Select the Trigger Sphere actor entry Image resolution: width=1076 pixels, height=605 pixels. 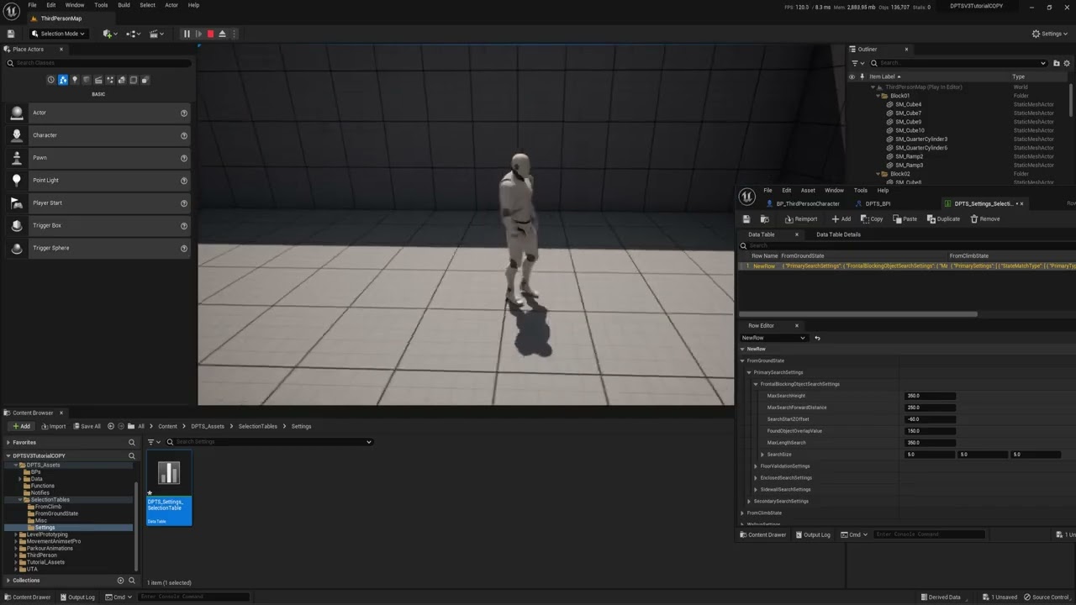point(98,248)
